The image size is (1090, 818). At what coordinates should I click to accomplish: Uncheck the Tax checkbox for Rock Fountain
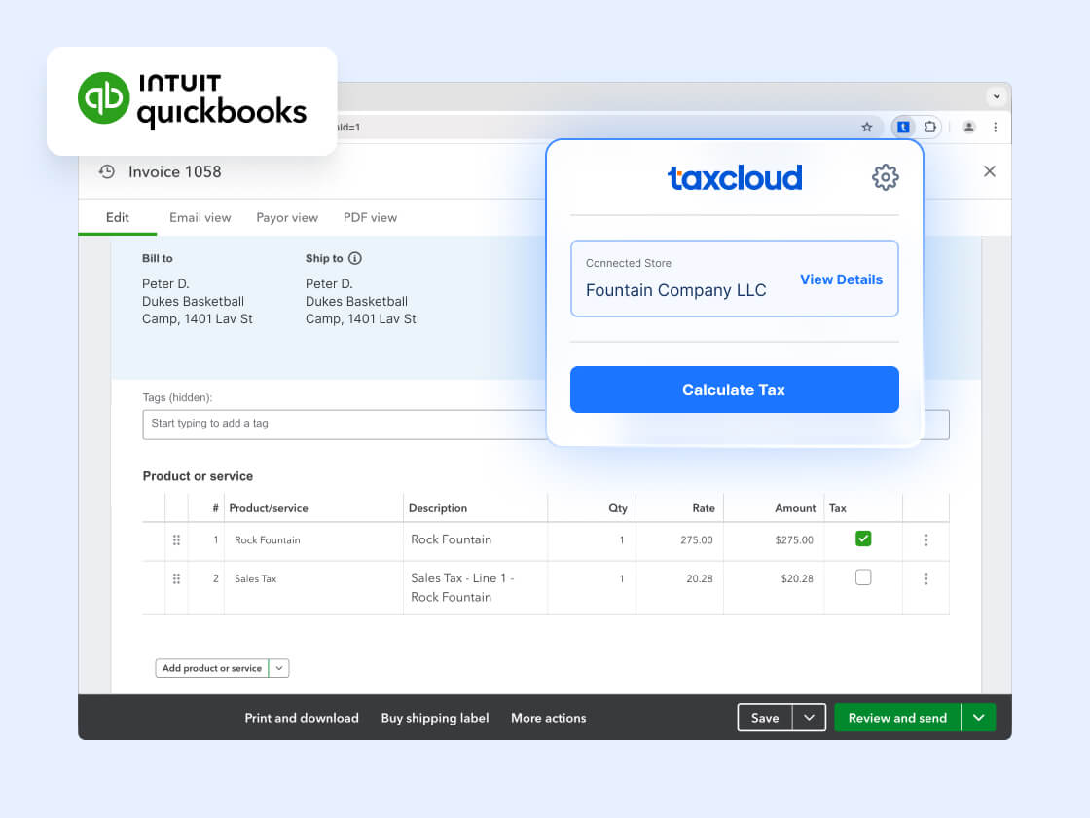(x=862, y=537)
